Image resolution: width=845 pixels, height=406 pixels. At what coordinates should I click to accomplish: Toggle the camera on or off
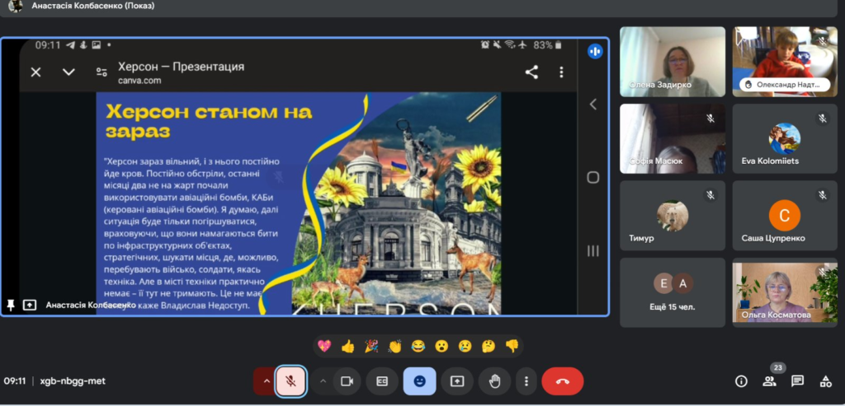pyautogui.click(x=347, y=381)
